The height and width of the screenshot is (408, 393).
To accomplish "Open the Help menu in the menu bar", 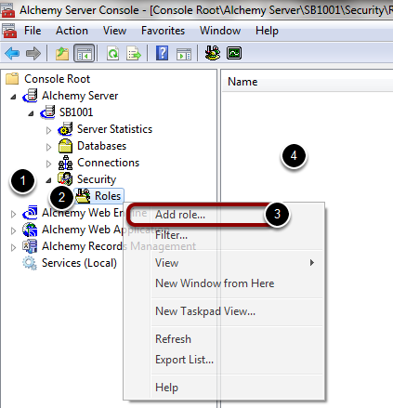I will pyautogui.click(x=267, y=31).
